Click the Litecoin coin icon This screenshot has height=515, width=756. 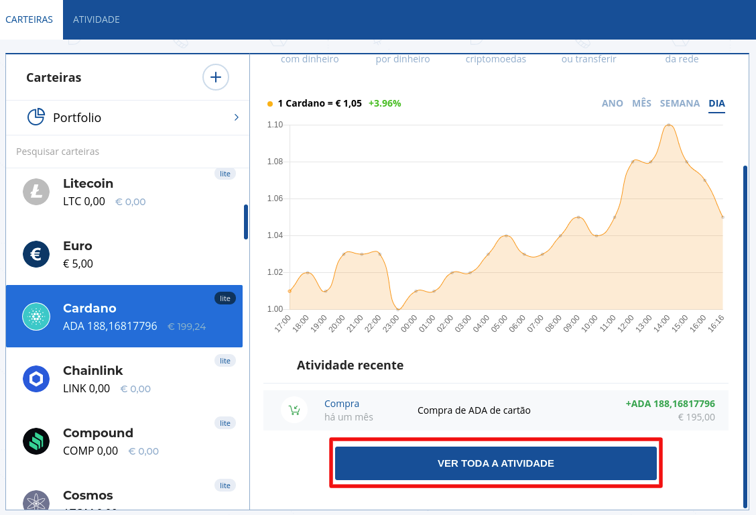click(x=36, y=192)
